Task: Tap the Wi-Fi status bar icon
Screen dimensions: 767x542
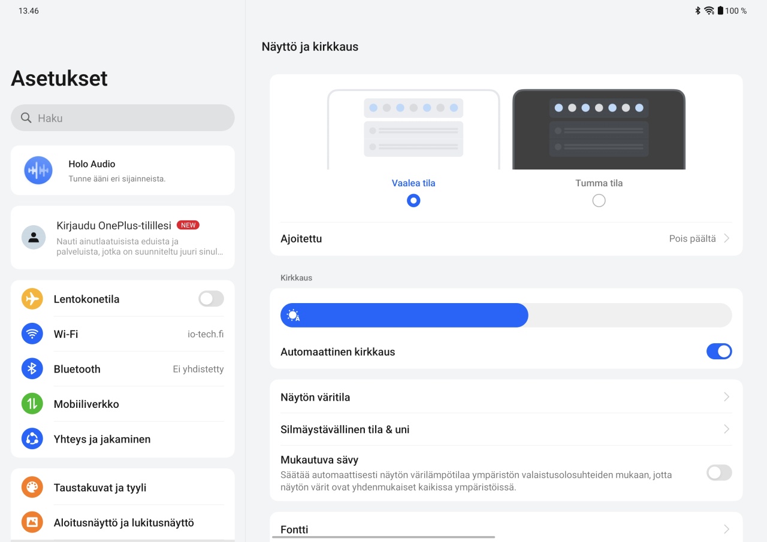Action: pos(709,11)
